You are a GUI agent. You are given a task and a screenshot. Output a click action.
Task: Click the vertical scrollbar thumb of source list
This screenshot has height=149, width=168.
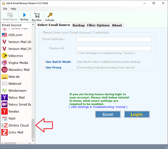(33, 129)
